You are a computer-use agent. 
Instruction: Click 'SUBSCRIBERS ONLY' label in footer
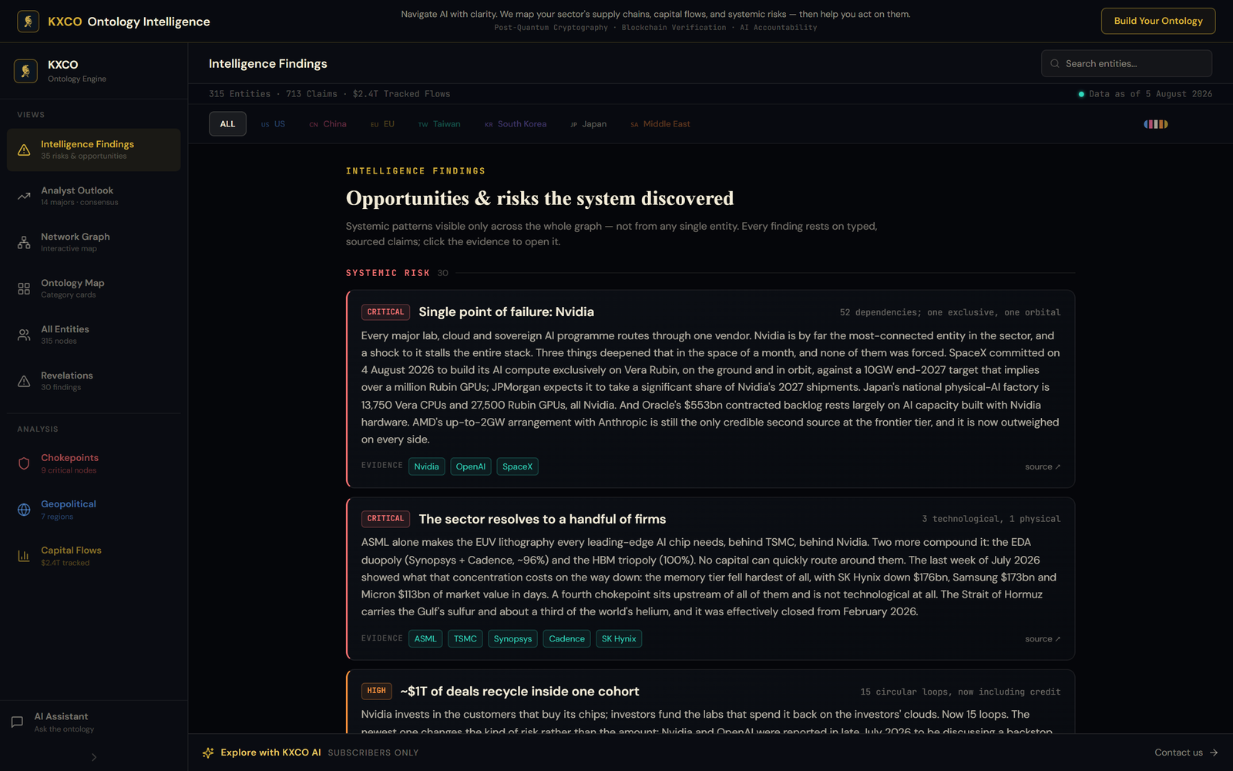373,752
